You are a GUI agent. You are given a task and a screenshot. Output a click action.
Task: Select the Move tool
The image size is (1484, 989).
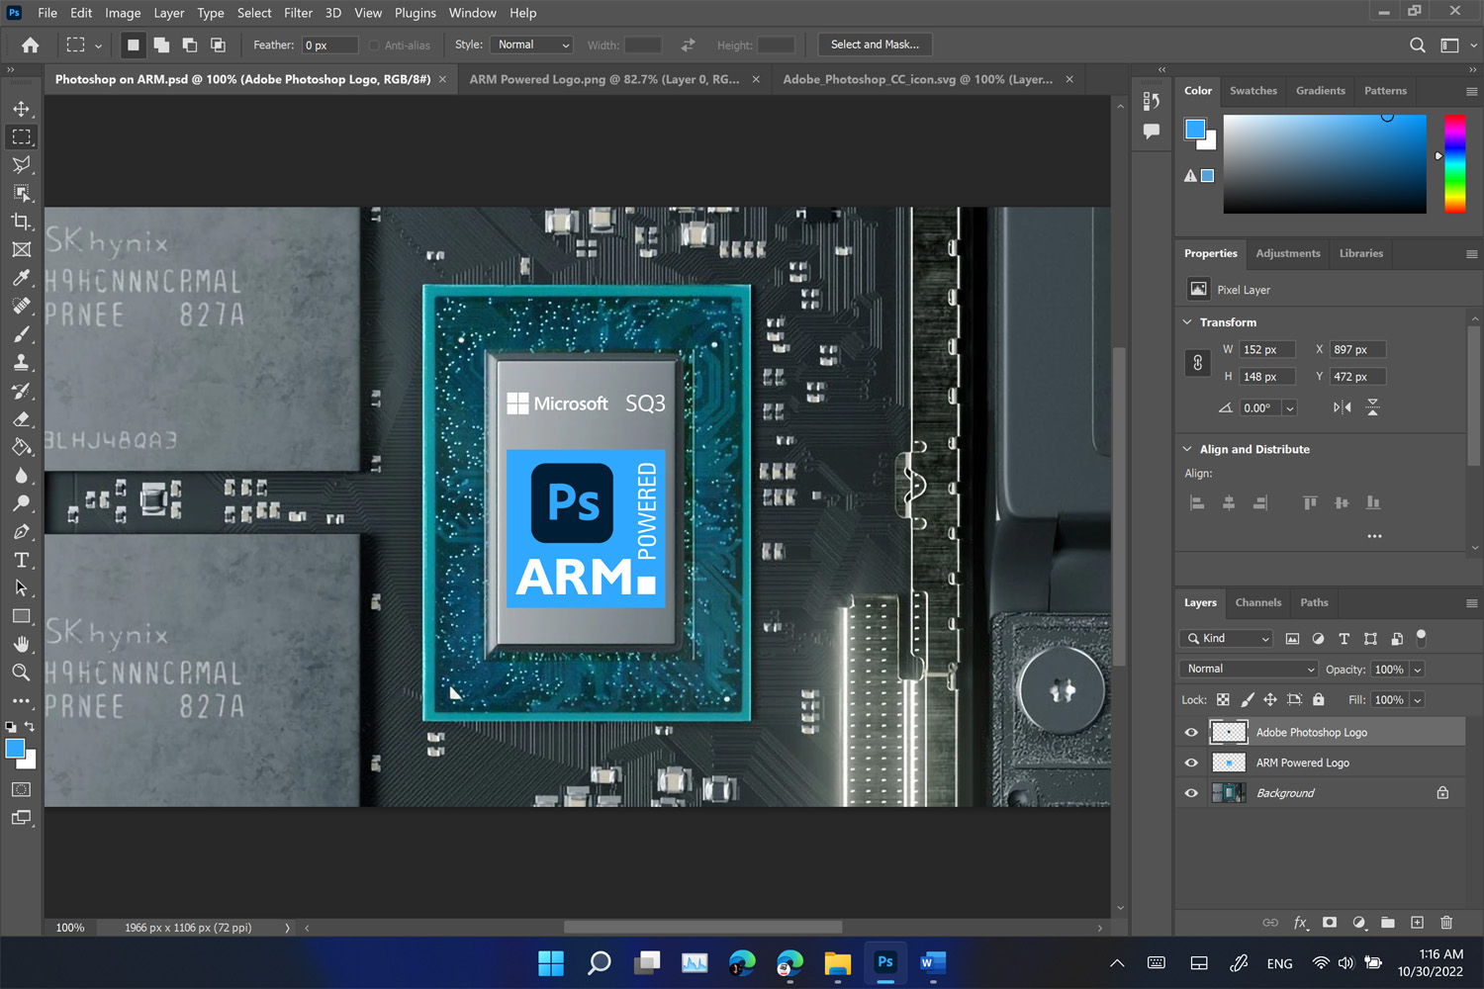coord(21,109)
